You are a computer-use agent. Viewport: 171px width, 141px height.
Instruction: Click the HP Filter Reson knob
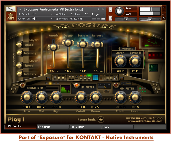(134, 98)
